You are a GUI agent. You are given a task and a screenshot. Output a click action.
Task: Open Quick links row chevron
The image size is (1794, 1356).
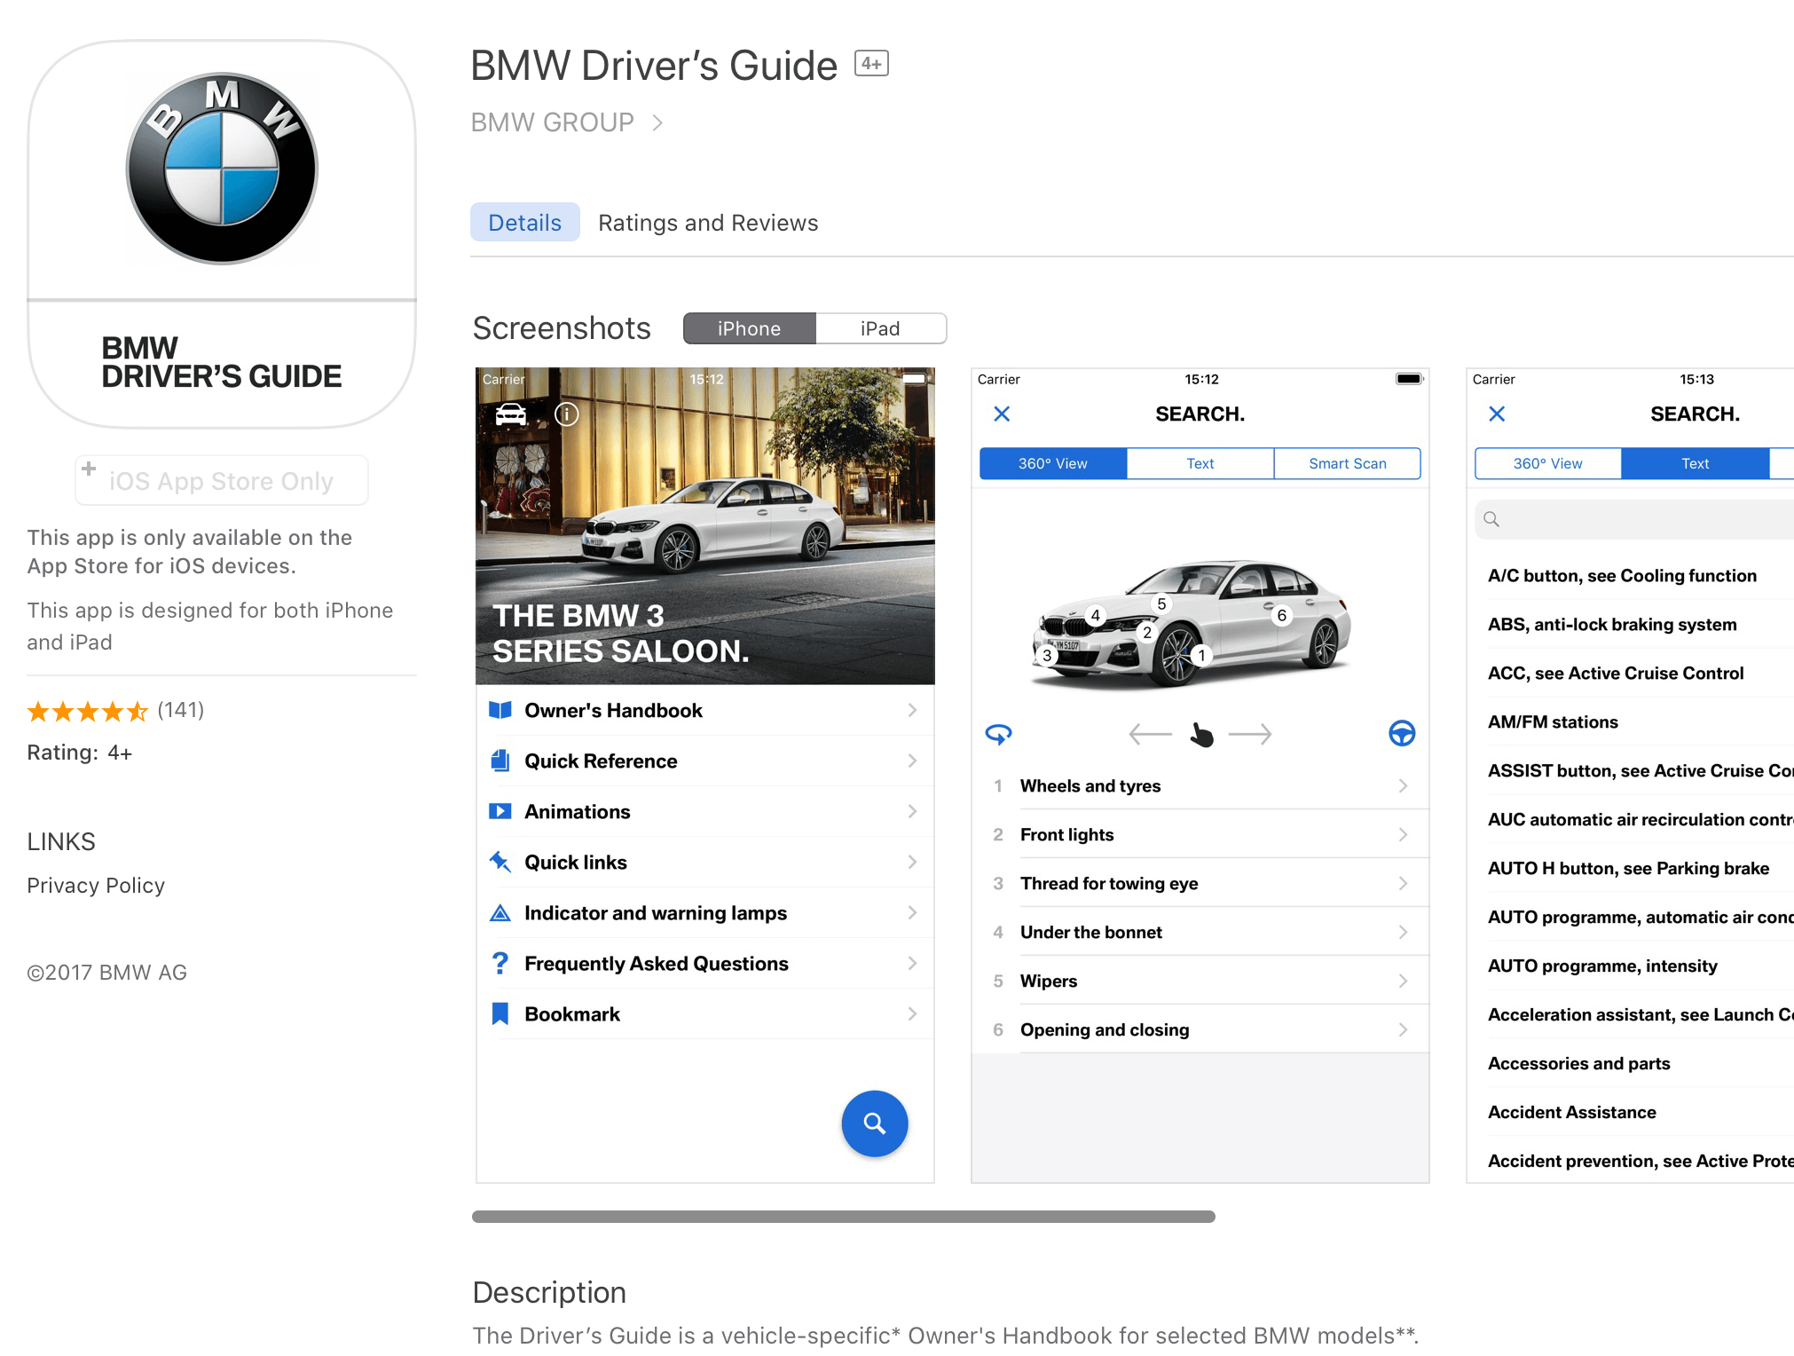click(x=912, y=862)
